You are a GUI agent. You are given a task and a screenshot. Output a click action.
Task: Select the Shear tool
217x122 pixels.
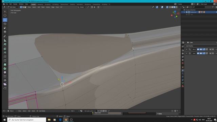[5, 84]
